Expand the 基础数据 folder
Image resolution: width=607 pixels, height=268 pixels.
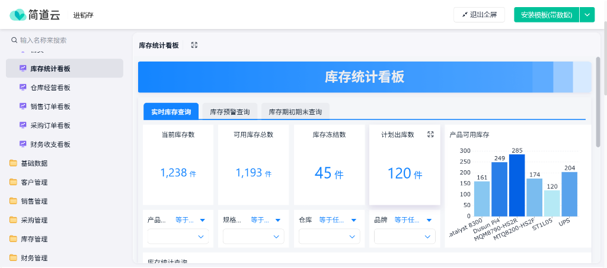pyautogui.click(x=65, y=163)
